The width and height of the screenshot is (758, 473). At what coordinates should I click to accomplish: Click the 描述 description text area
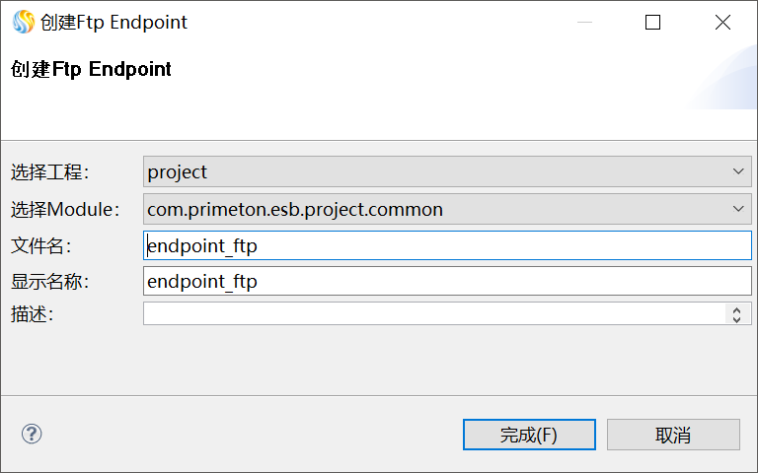(x=434, y=313)
